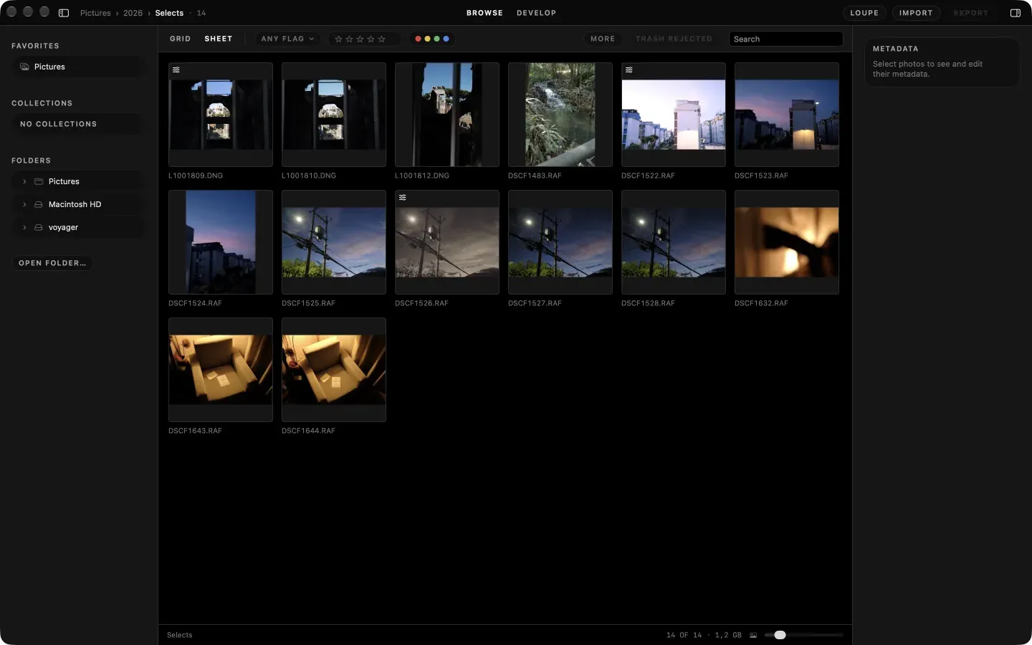
Task: Filter by yellow color label
Action: click(x=428, y=39)
